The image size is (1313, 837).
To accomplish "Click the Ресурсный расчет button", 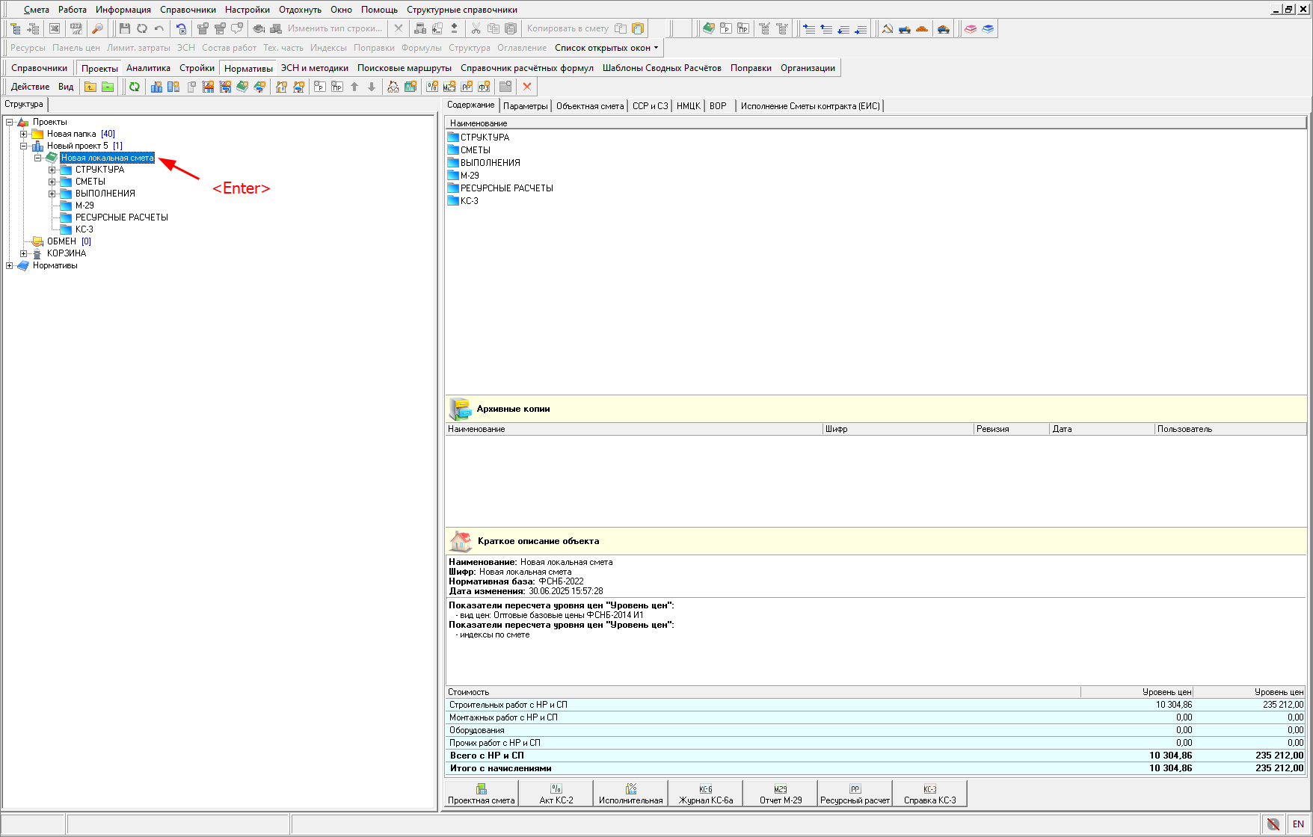I will [x=855, y=794].
